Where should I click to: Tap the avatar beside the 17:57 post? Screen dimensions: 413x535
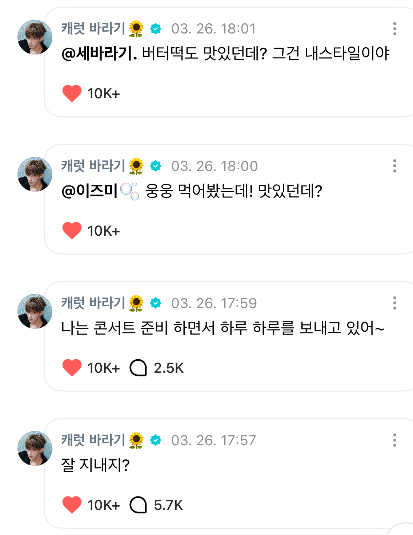pos(35,448)
